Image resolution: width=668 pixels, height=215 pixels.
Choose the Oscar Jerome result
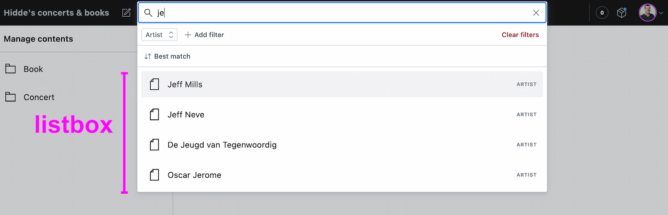coord(194,175)
